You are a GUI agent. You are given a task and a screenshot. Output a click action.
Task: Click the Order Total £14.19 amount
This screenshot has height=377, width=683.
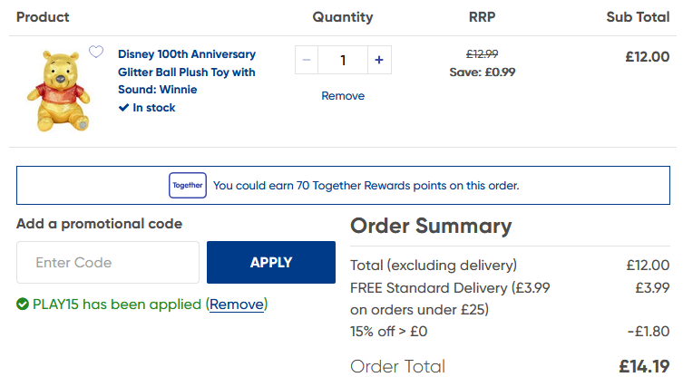(x=644, y=366)
